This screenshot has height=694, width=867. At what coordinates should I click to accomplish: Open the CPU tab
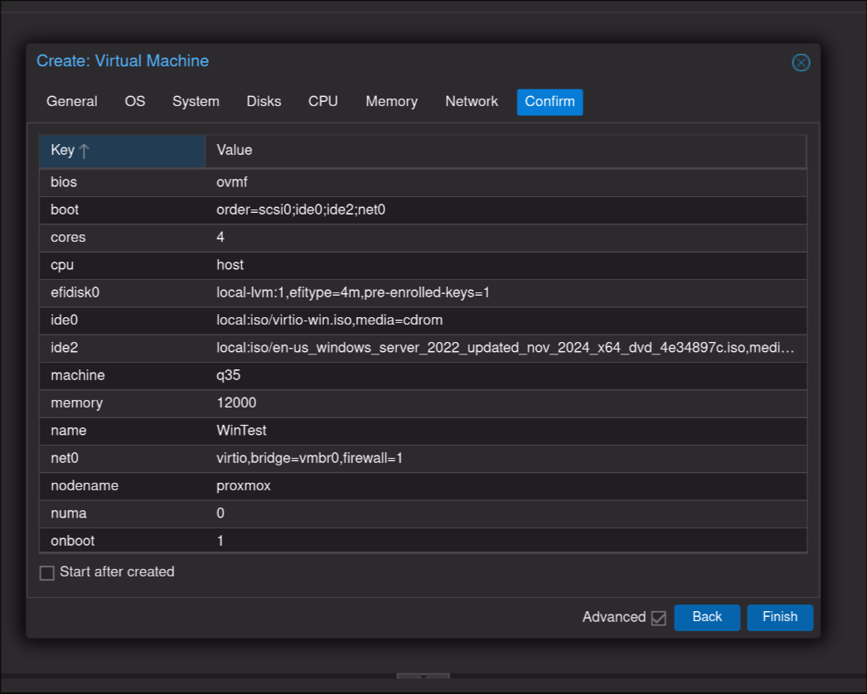click(x=323, y=102)
